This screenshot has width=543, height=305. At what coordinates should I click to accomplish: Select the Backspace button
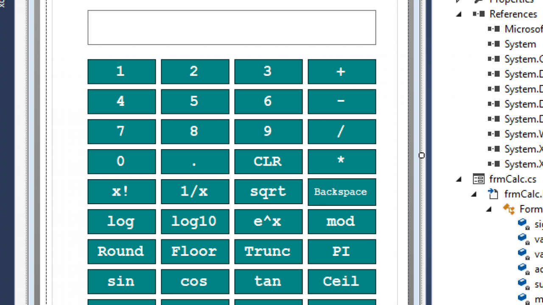342,192
